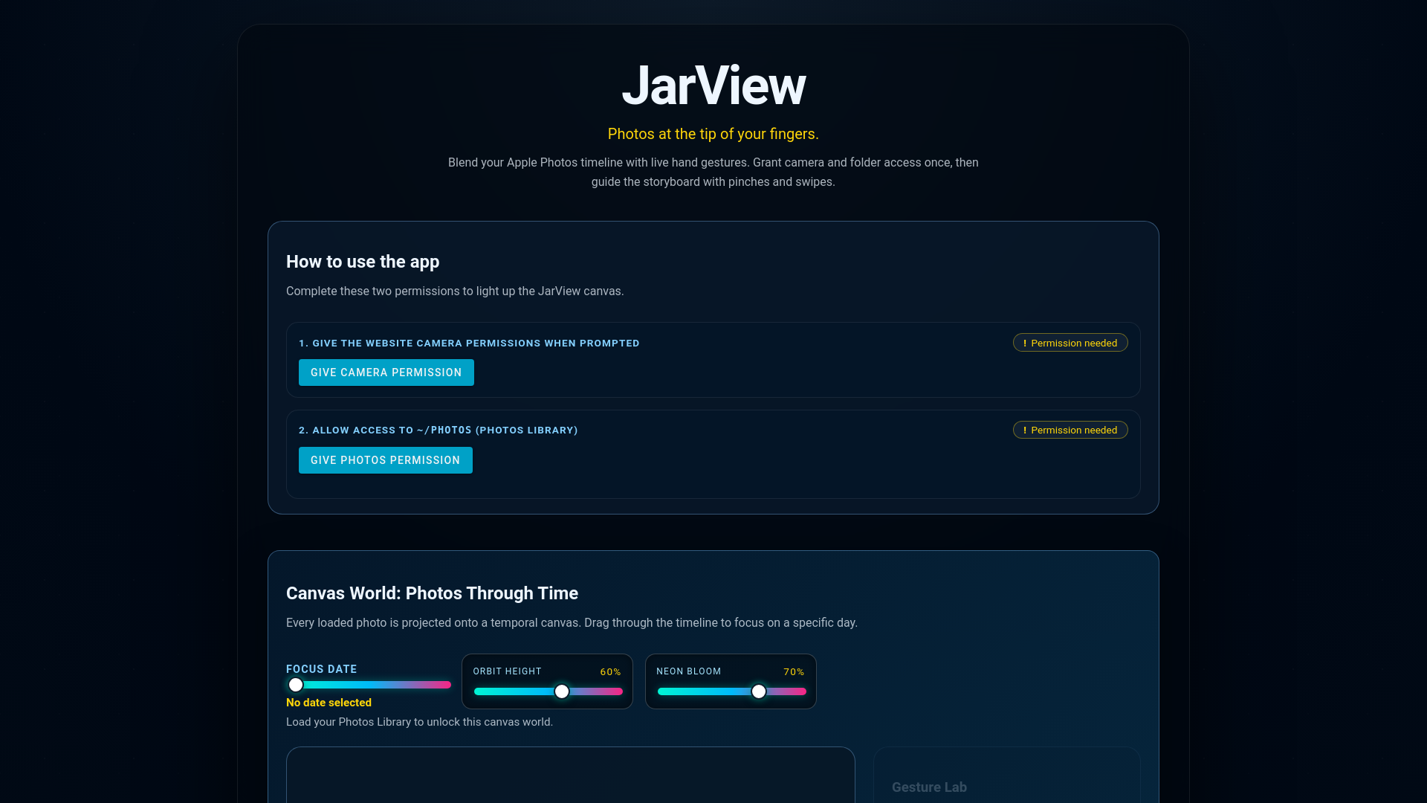1427x803 pixels.
Task: Click the camera step's Permission needed badge
Action: (1070, 343)
